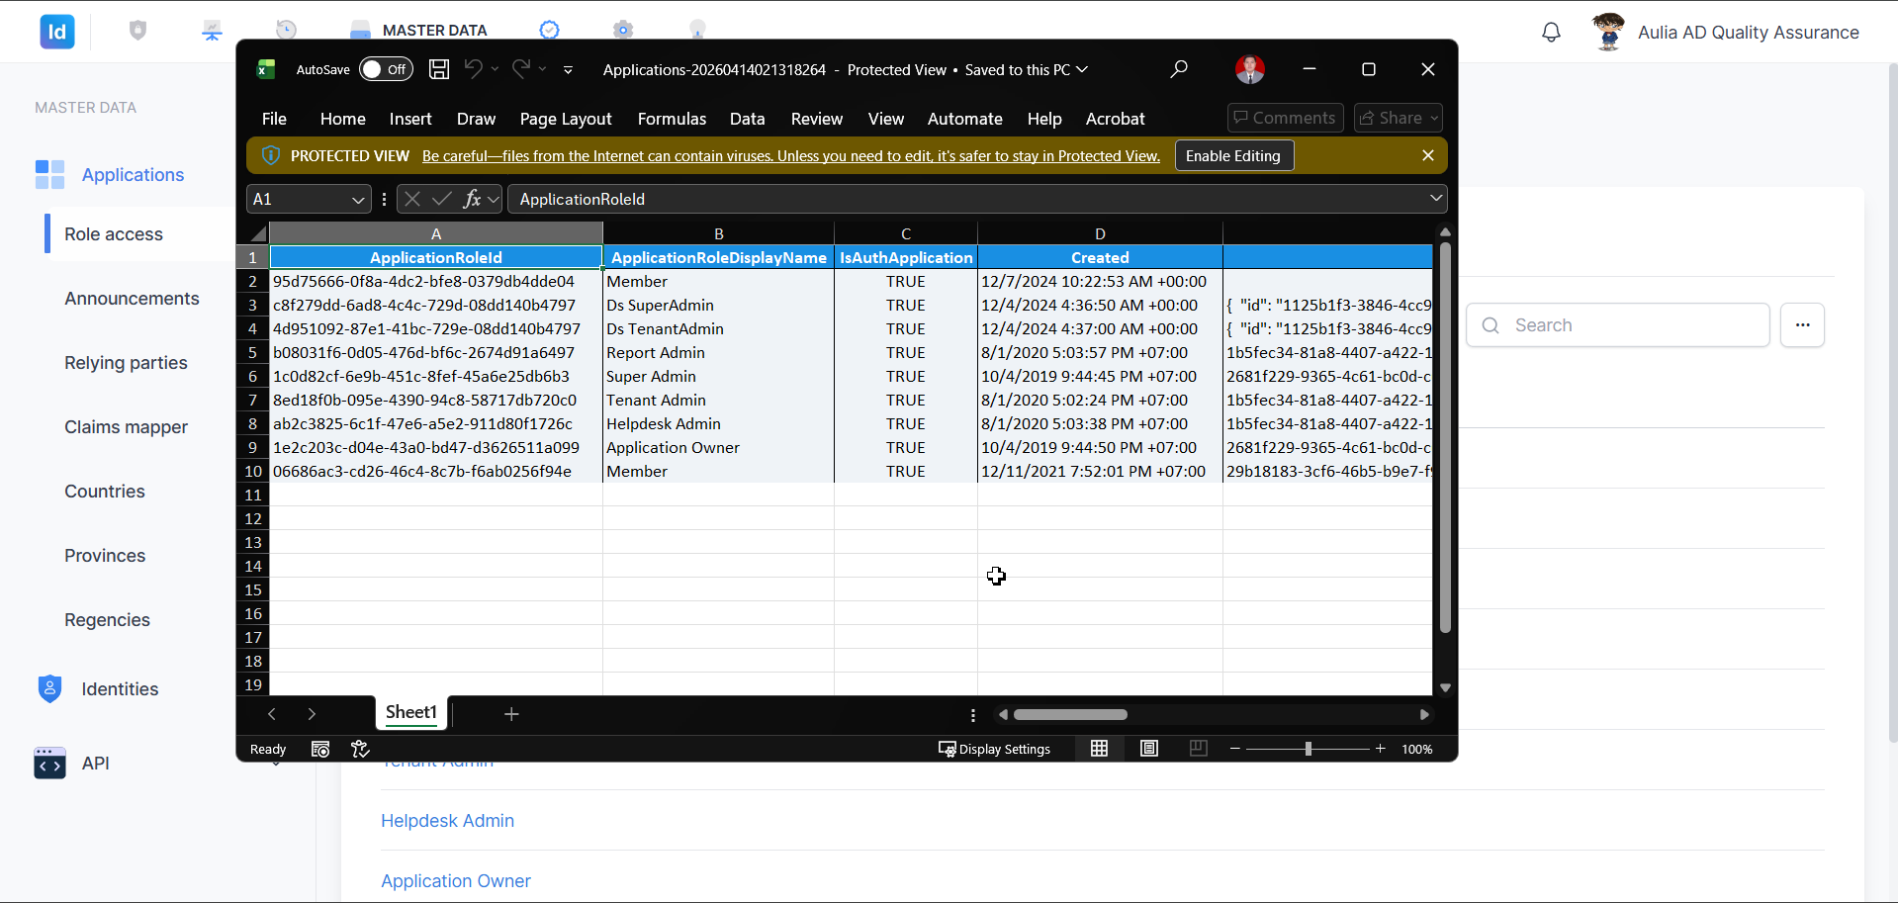Image resolution: width=1898 pixels, height=903 pixels.
Task: Click the Excel app logo icon
Action: coord(266,69)
